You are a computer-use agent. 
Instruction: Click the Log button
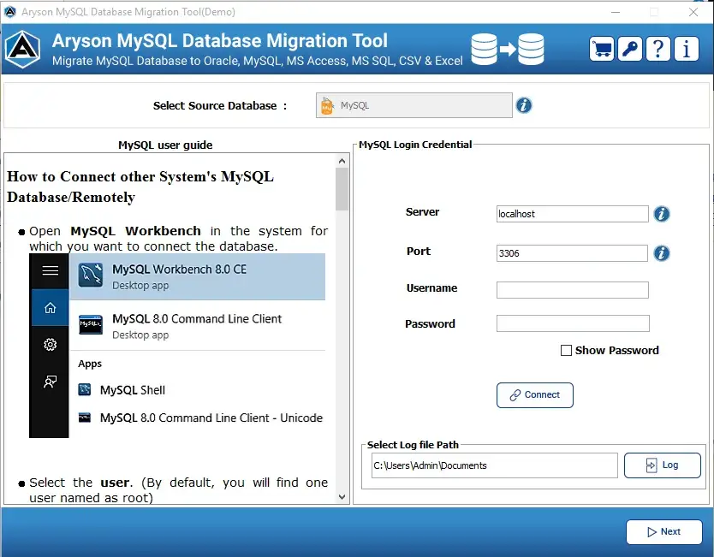pyautogui.click(x=662, y=465)
